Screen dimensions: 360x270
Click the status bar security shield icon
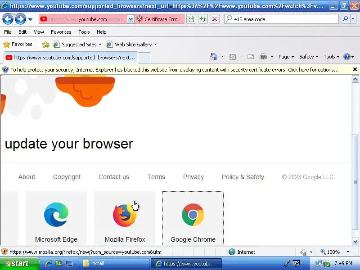click(x=4, y=252)
